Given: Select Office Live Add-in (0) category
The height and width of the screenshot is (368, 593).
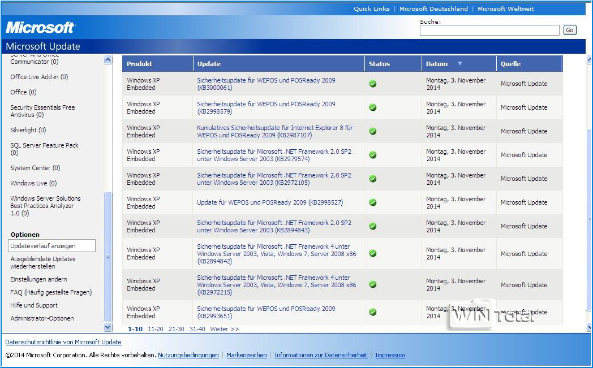Looking at the screenshot, I should click(39, 77).
